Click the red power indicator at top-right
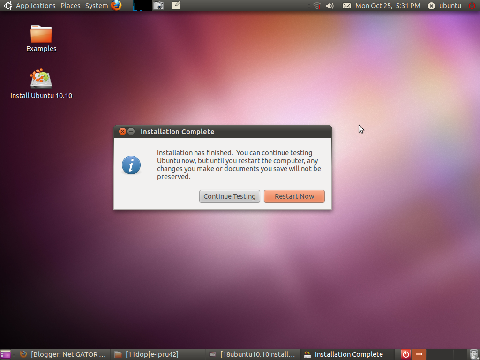 (x=472, y=6)
